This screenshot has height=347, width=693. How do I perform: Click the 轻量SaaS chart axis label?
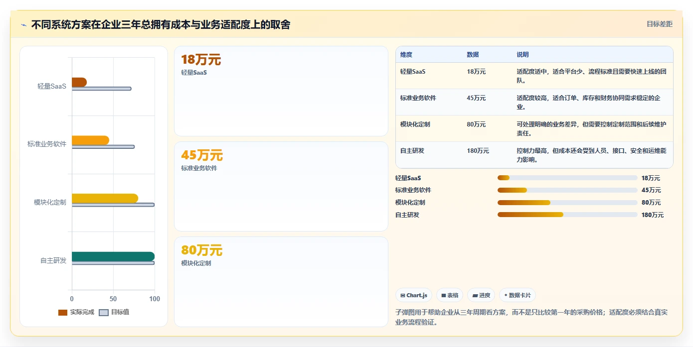pyautogui.click(x=52, y=86)
